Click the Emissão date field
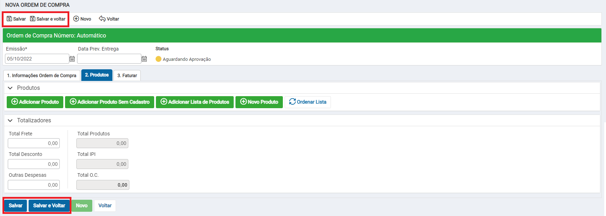Screen dimensions: 606x216 click(x=37, y=59)
